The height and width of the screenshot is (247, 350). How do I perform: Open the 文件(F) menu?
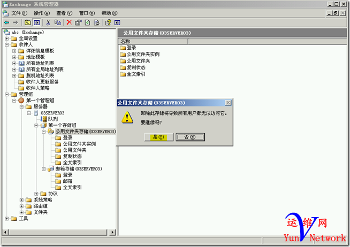coord(19,13)
